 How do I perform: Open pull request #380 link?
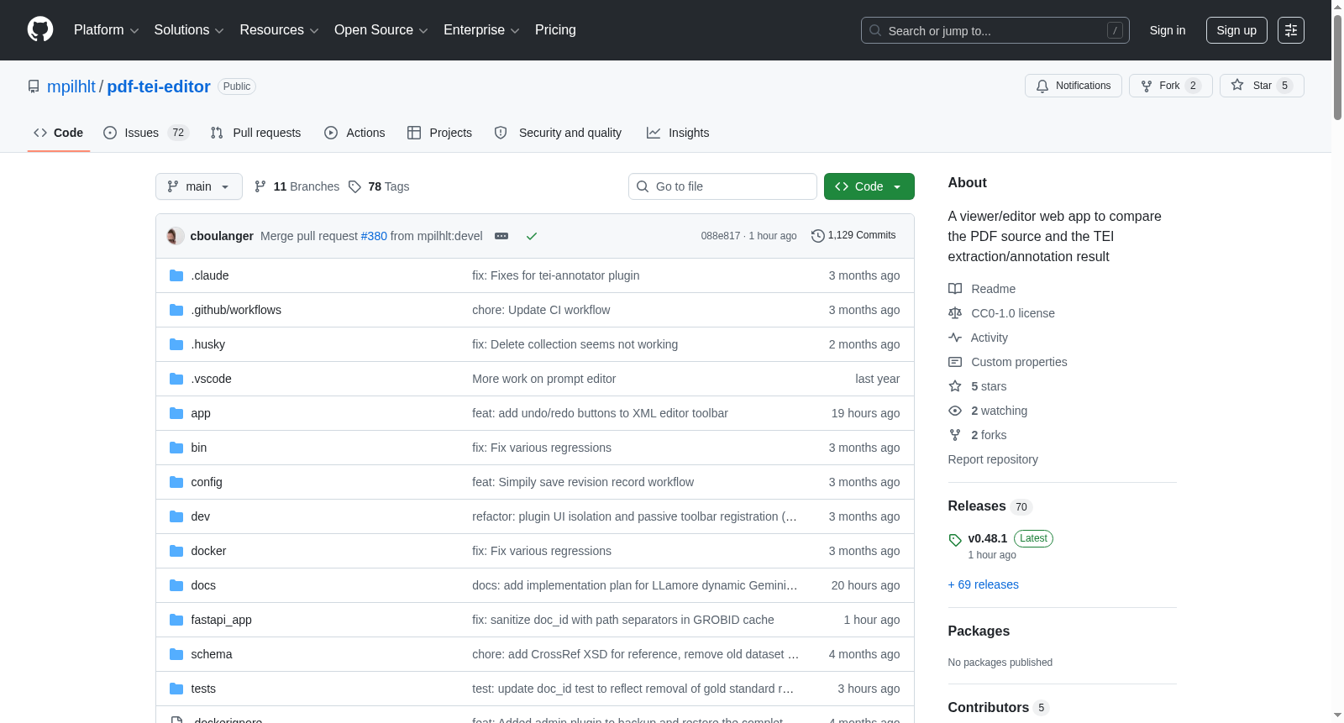(374, 236)
